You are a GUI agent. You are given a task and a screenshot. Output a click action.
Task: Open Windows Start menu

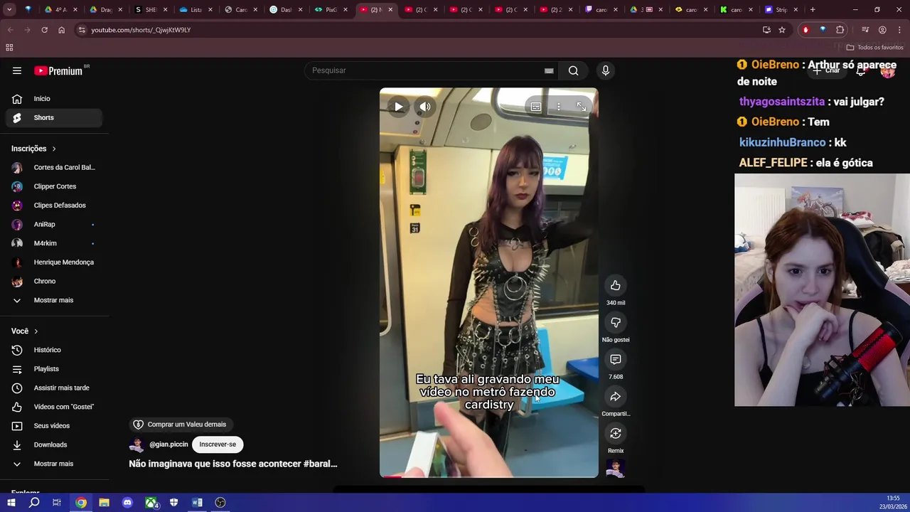[x=11, y=503]
